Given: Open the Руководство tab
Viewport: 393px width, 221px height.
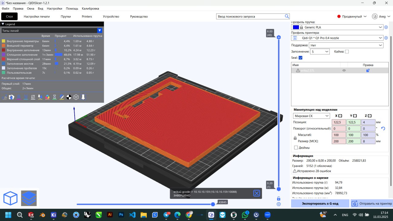Looking at the screenshot, I should pos(139,16).
